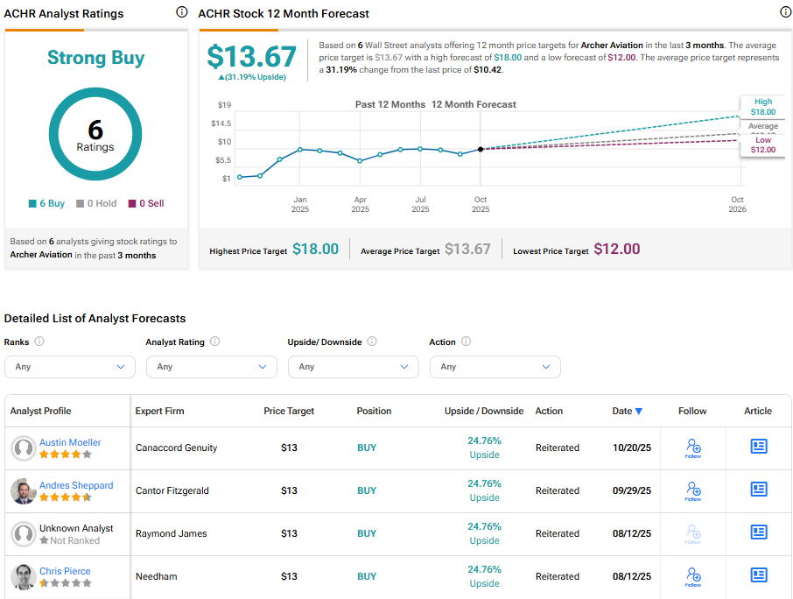
Task: Click the Oct 2025 data point on chart
Action: pos(481,150)
